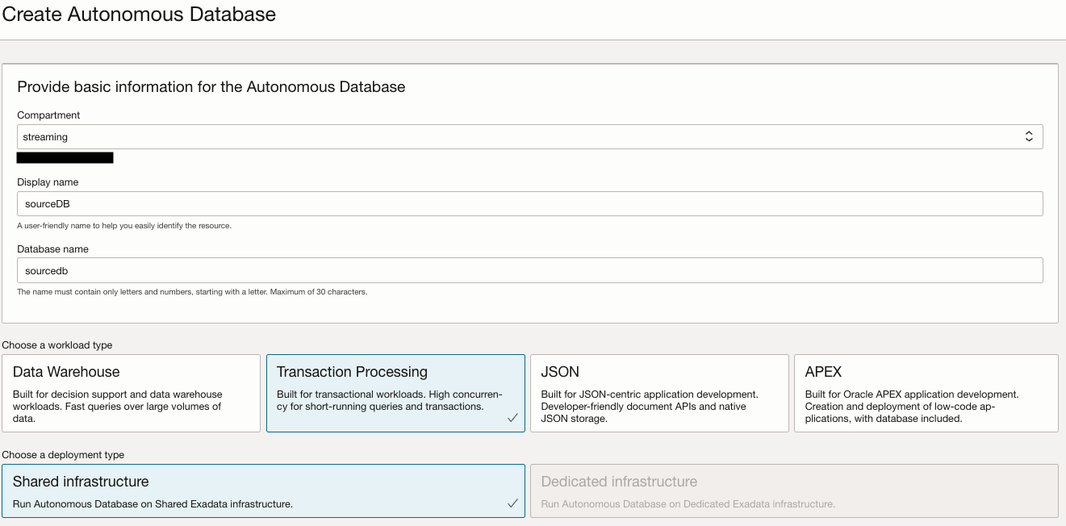This screenshot has width=1066, height=526.
Task: Click the Database name label
Action: (x=52, y=249)
